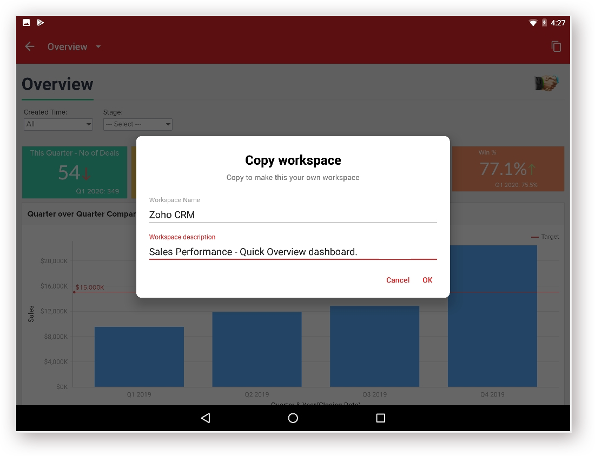Image resolution: width=595 pixels, height=456 pixels.
Task: Tap the image notification icon in status bar
Action: [26, 22]
